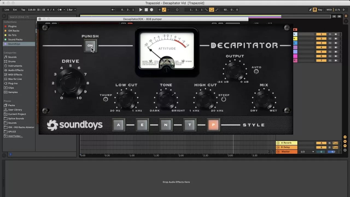Open User Library in Places
The height and width of the screenshot is (197, 350).
point(15,109)
